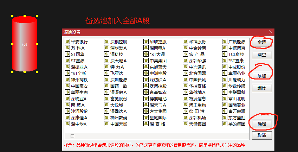Click the $ icon next to 广聚能源
This screenshot has width=298, height=152.
tap(225, 42)
